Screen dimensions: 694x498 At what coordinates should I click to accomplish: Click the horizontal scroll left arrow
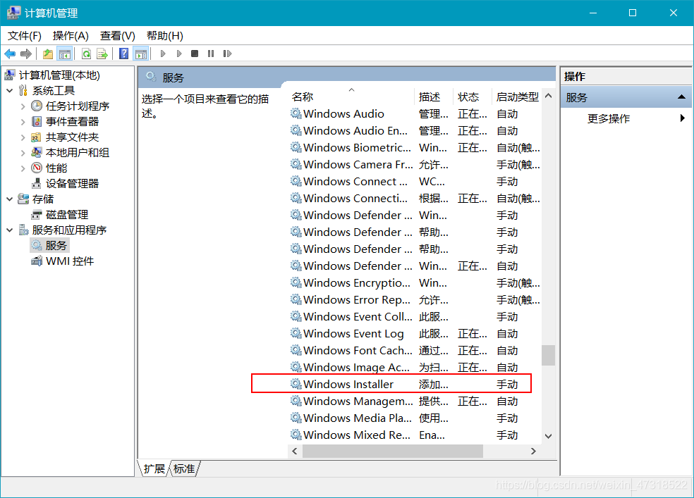pos(295,452)
